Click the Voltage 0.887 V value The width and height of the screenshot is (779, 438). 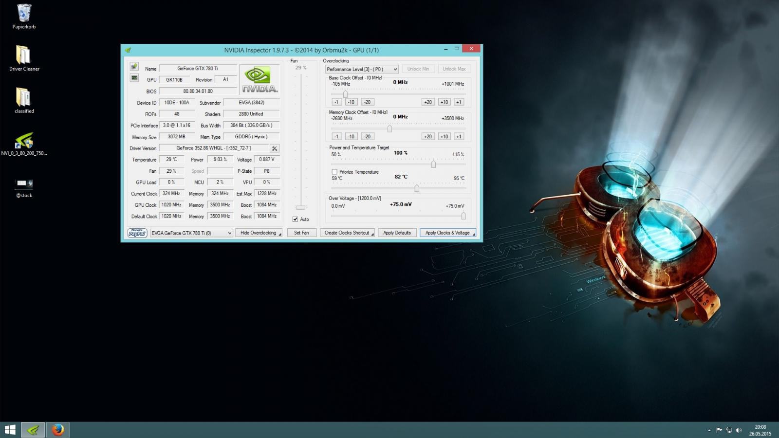click(267, 159)
